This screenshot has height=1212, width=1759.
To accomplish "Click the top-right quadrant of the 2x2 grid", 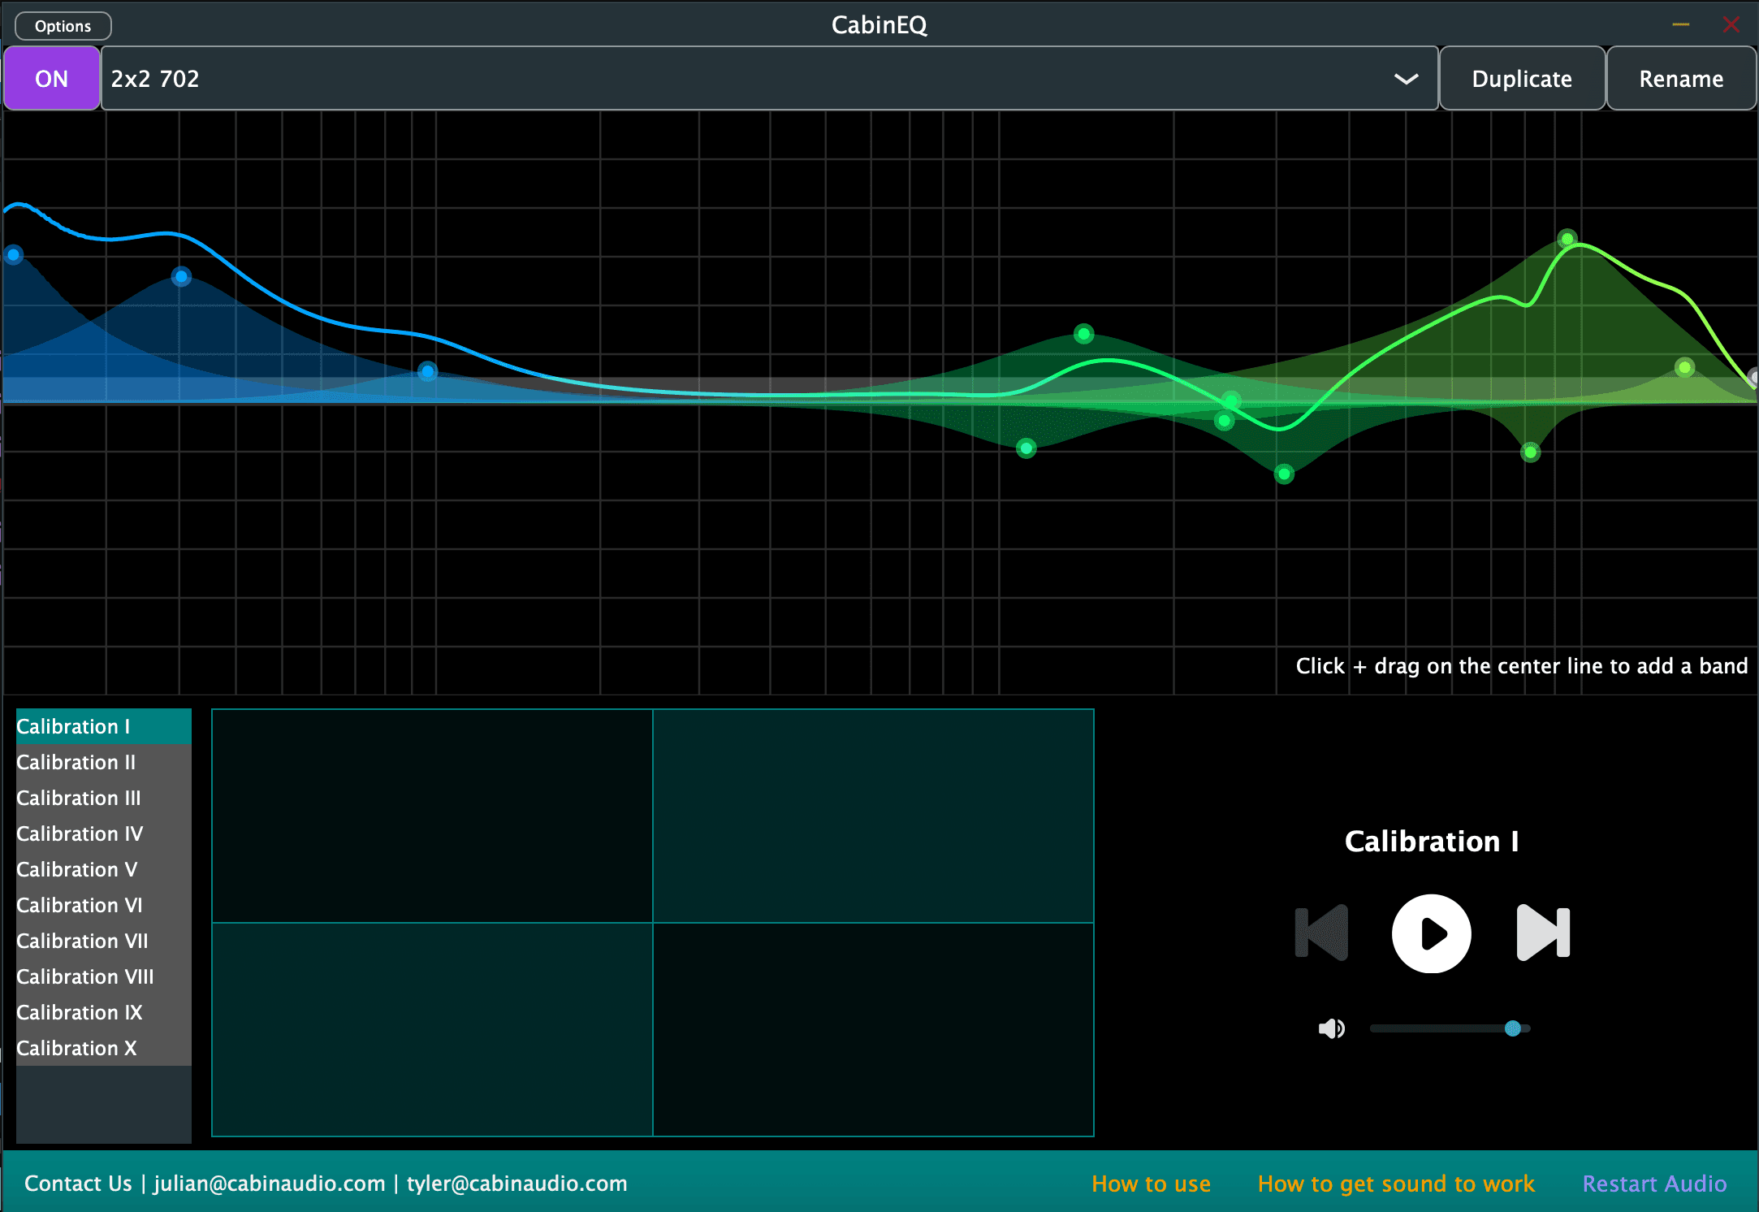I will coord(873,816).
